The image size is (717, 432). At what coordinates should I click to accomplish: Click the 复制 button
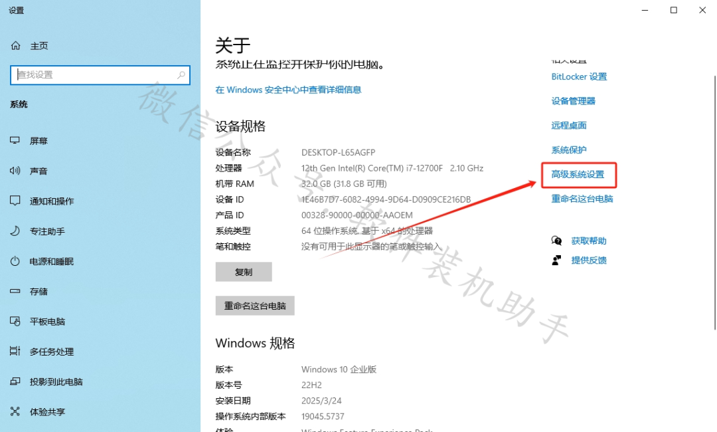(244, 272)
